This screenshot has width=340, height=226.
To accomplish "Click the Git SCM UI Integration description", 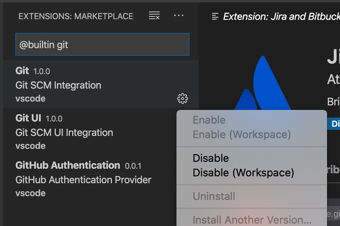I will 64,133.
